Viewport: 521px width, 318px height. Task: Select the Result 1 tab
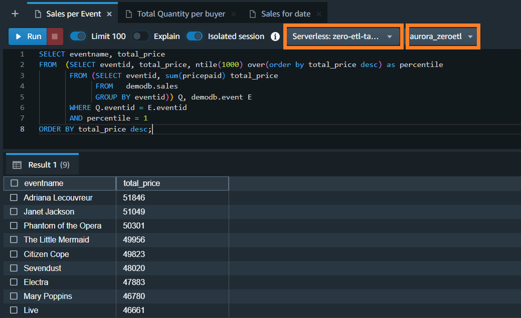42,165
